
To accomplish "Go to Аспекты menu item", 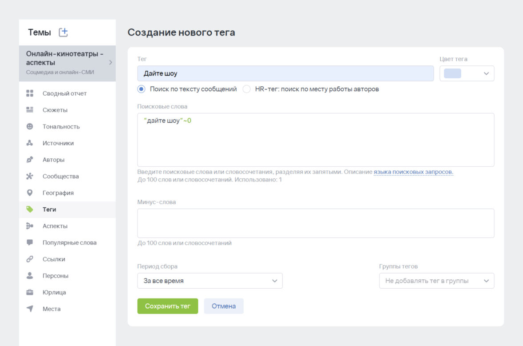I will pyautogui.click(x=55, y=226).
